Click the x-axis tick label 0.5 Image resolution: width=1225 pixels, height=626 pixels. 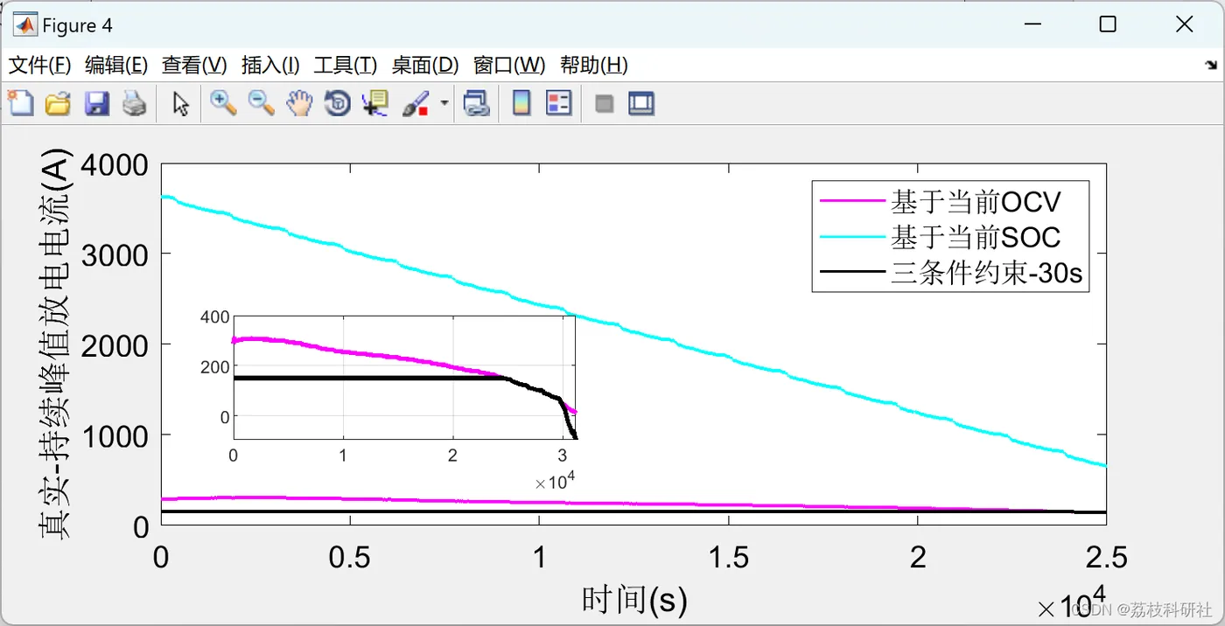click(350, 557)
